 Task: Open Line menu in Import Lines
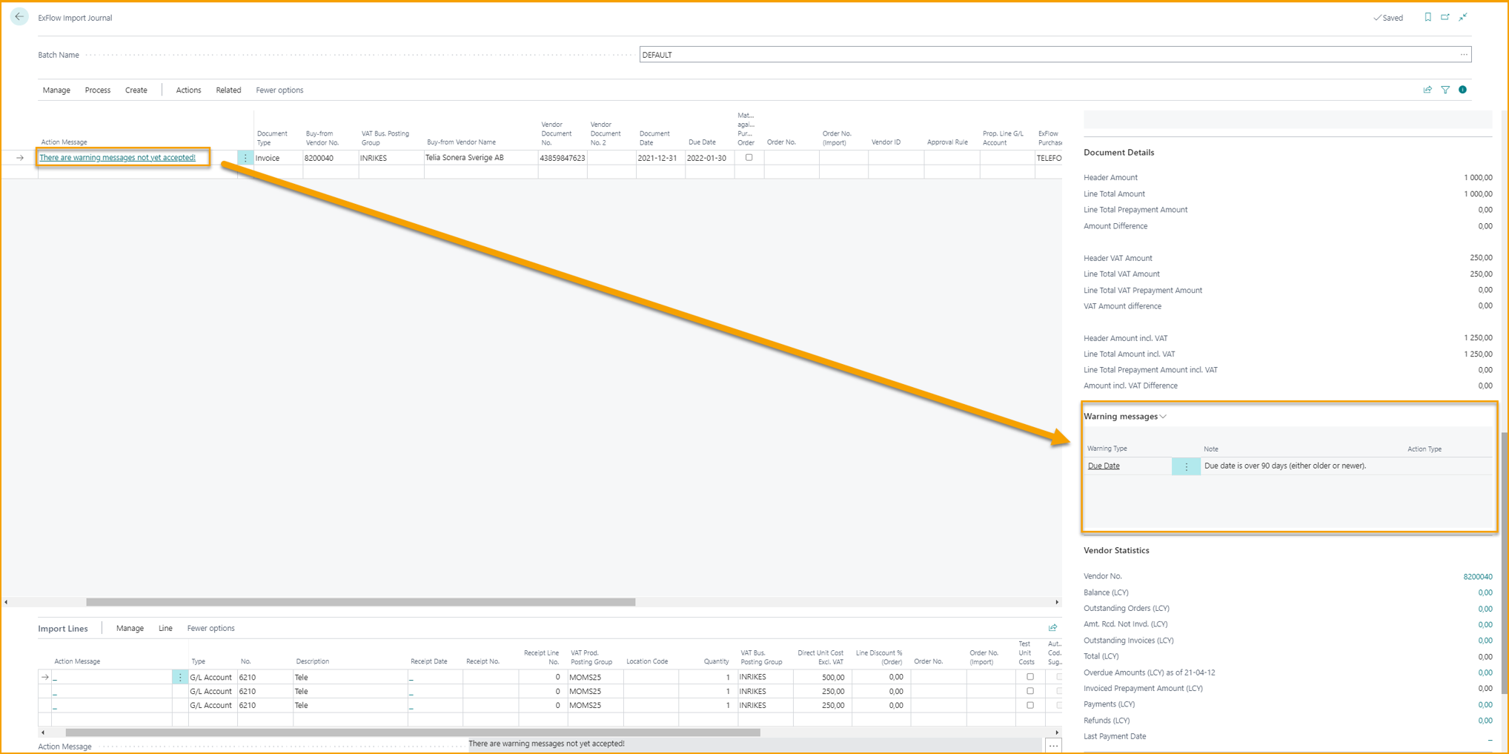(165, 629)
